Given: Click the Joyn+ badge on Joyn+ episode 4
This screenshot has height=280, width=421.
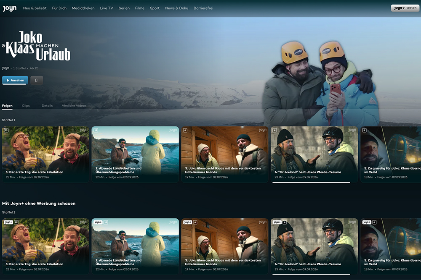Looking at the screenshot, I should [277, 222].
